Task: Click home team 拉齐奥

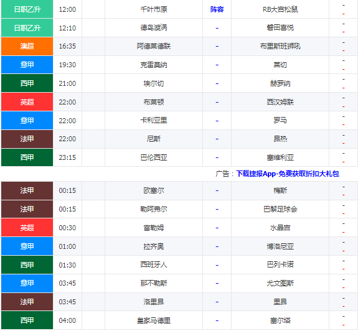Action: pos(154,246)
